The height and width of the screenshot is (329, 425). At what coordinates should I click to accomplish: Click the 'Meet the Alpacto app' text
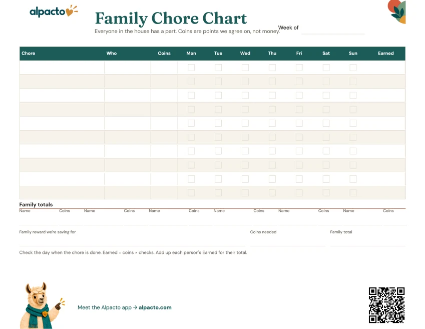pyautogui.click(x=104, y=307)
